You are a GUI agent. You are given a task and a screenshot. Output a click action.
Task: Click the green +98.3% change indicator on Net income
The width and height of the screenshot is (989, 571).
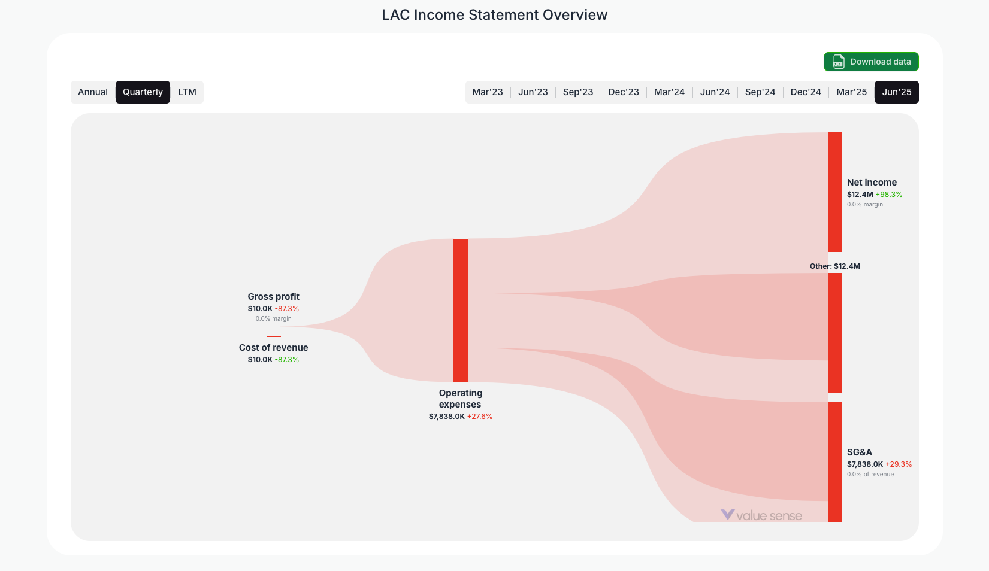pyautogui.click(x=888, y=194)
